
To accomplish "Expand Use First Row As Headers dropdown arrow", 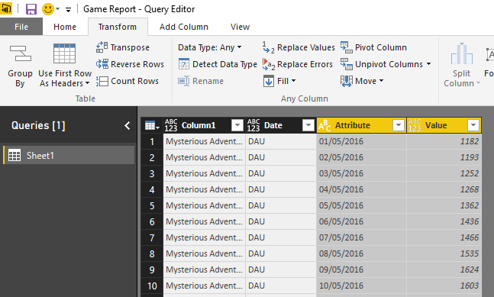I will click(87, 83).
